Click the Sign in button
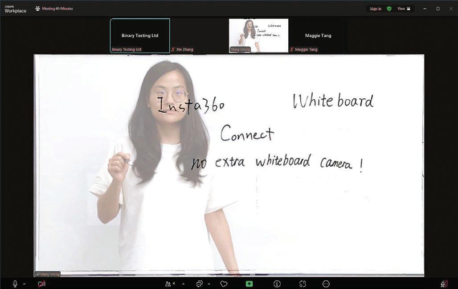 point(375,9)
